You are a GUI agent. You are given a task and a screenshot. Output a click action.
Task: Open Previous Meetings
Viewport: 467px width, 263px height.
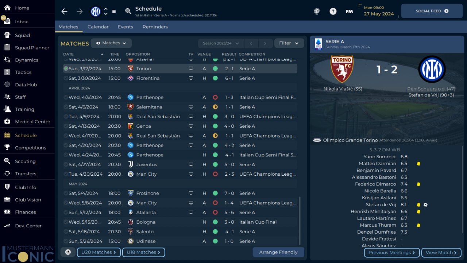click(392, 252)
